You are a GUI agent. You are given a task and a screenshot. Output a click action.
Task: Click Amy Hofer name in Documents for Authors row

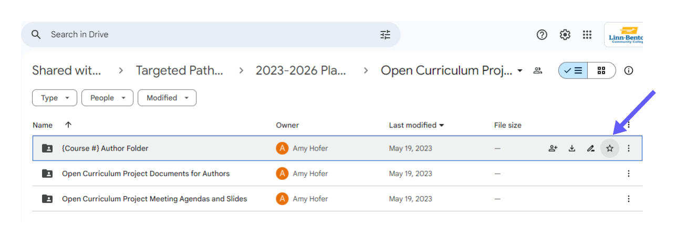[310, 174]
